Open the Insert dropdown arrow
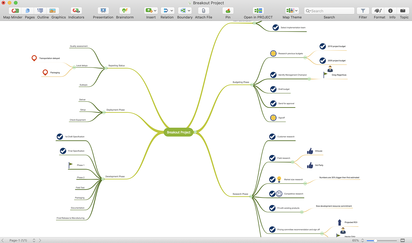Image resolution: width=412 pixels, height=243 pixels. (x=155, y=11)
